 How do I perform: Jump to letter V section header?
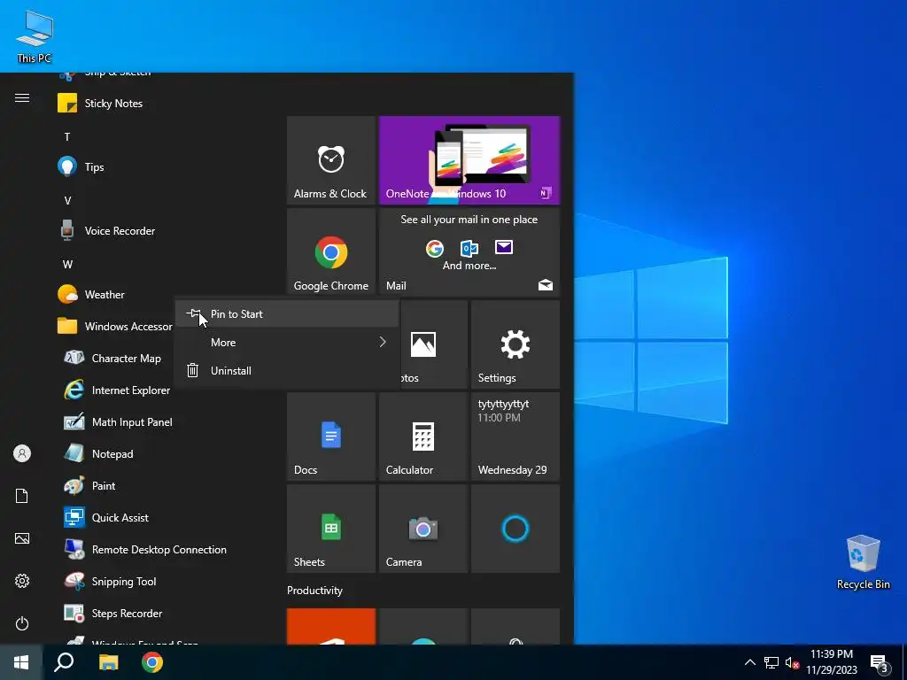(67, 201)
